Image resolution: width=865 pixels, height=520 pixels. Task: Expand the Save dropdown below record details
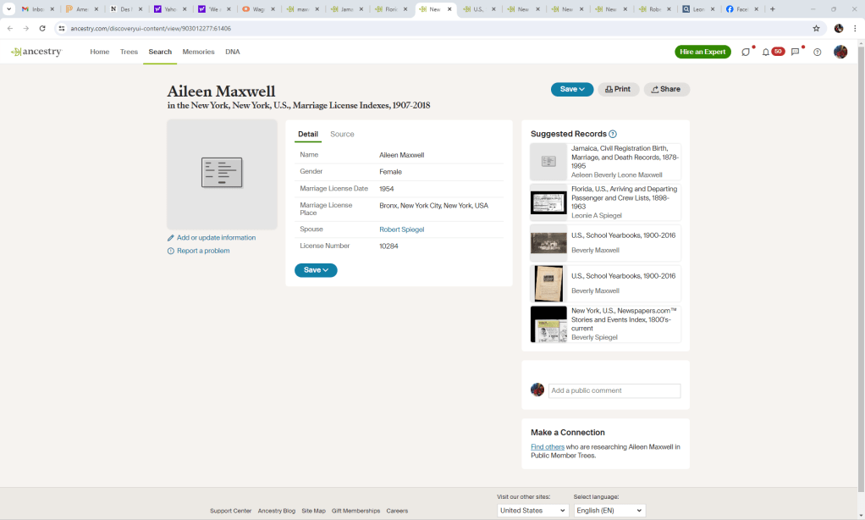click(316, 270)
